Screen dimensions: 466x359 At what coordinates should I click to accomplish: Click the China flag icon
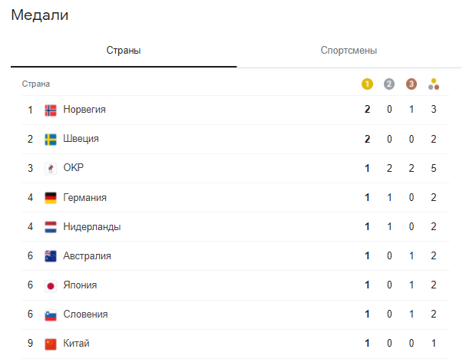51,343
